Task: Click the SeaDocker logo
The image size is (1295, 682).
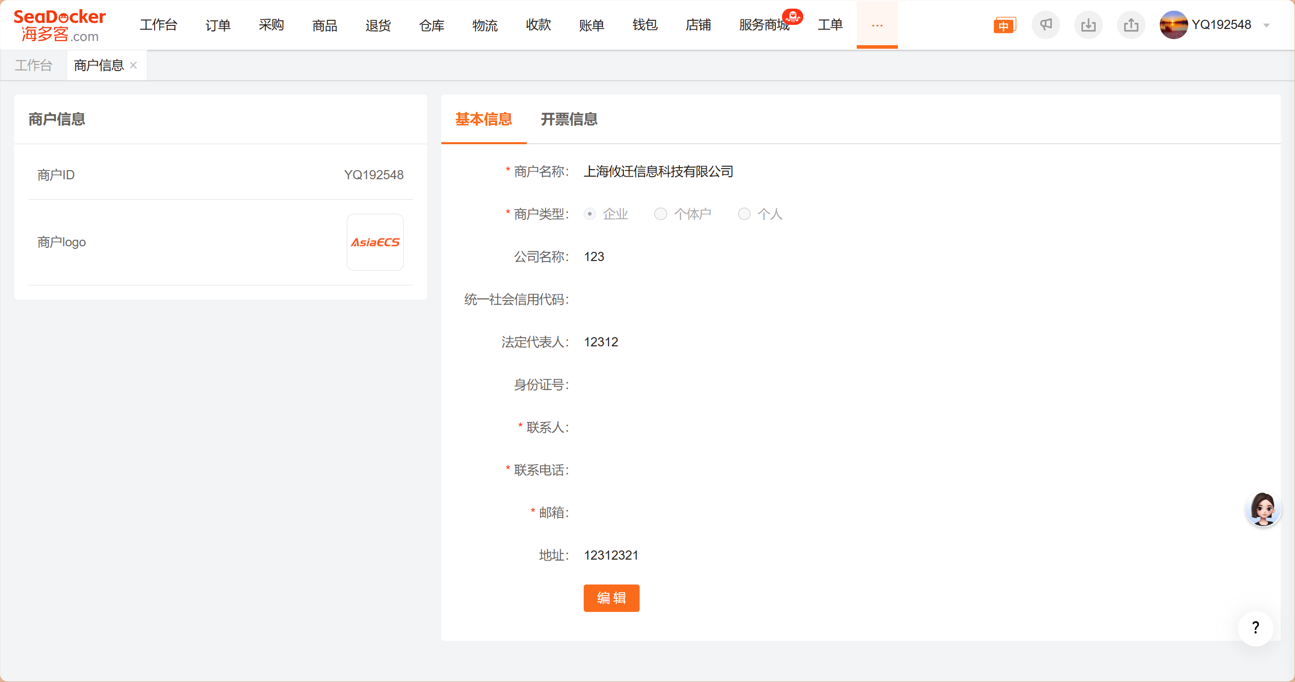Action: tap(59, 25)
